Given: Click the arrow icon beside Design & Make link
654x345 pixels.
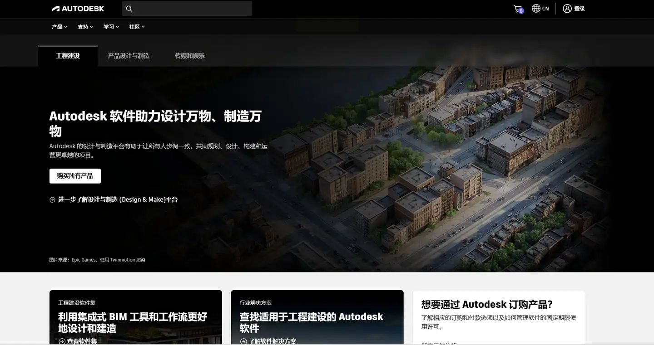Looking at the screenshot, I should click(x=52, y=200).
